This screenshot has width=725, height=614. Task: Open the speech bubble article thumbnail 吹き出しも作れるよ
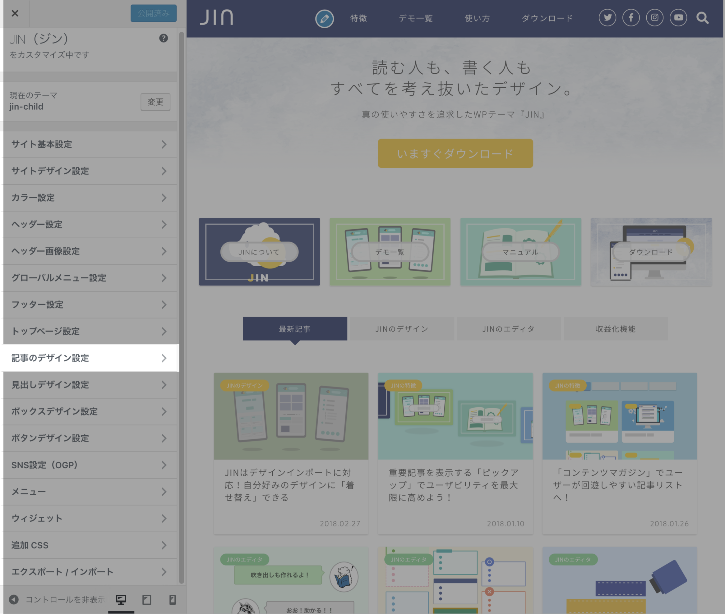click(291, 580)
